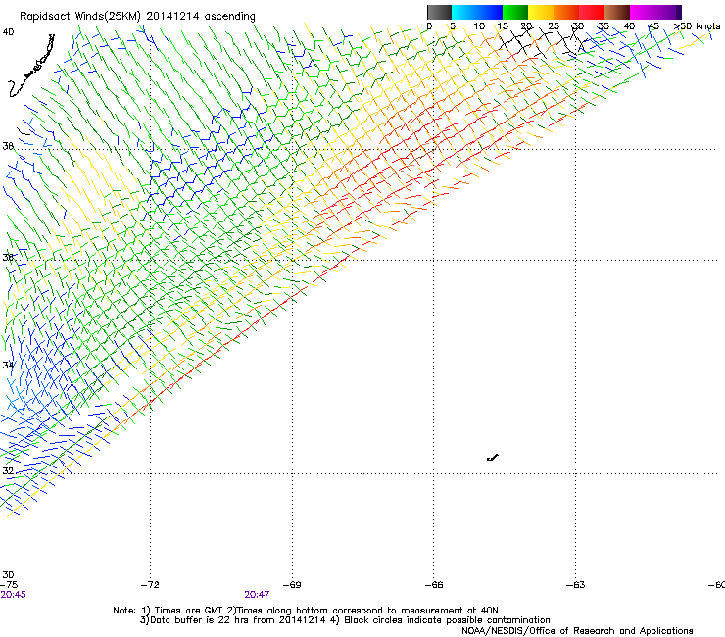Click the purple '20:47' time label

[257, 595]
